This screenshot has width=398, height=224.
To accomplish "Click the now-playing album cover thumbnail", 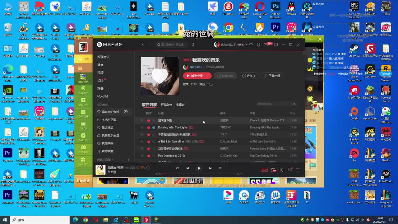I will (100, 170).
